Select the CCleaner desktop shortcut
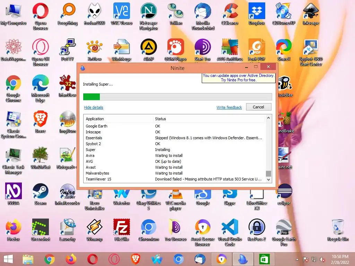This screenshot has height=266, width=355. (230, 14)
